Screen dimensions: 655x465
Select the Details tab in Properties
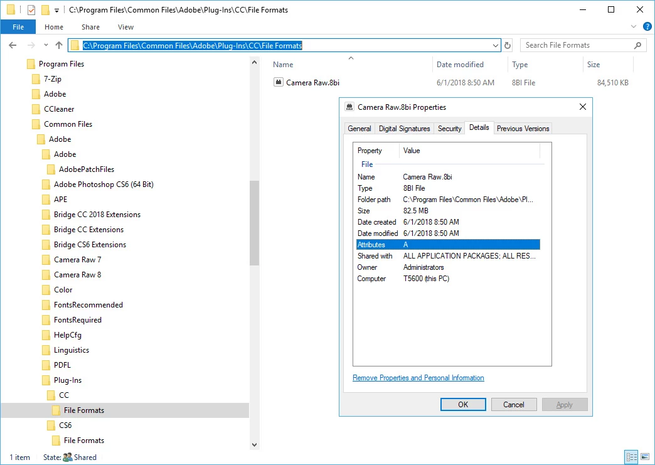click(x=479, y=128)
